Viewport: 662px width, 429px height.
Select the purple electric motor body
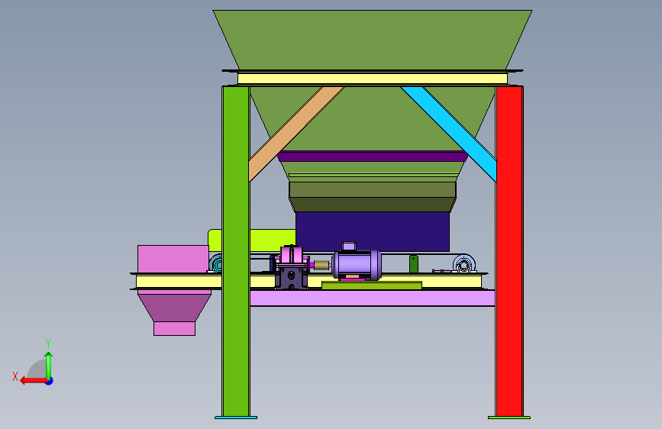coord(357,265)
